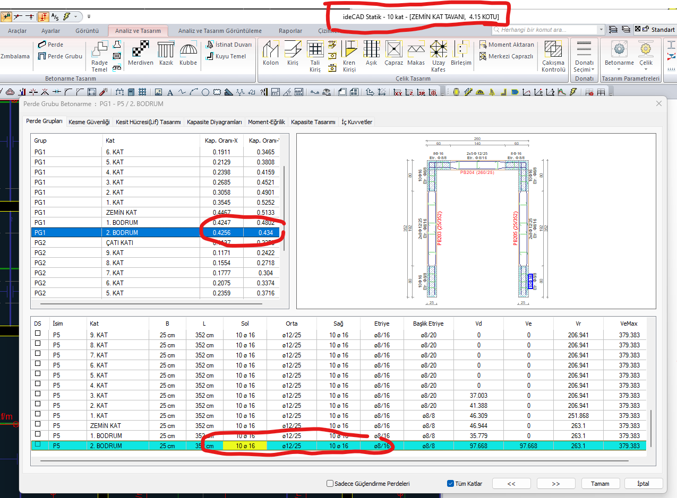
Task: Open Çakışma Kontrolü
Action: click(x=553, y=56)
